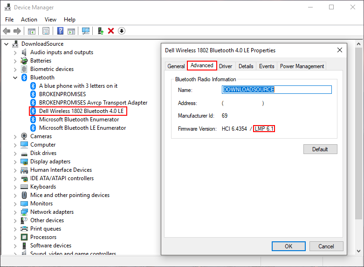Click the Show/Hide console tree icon
This screenshot has height=267, width=364.
[x=32, y=31]
